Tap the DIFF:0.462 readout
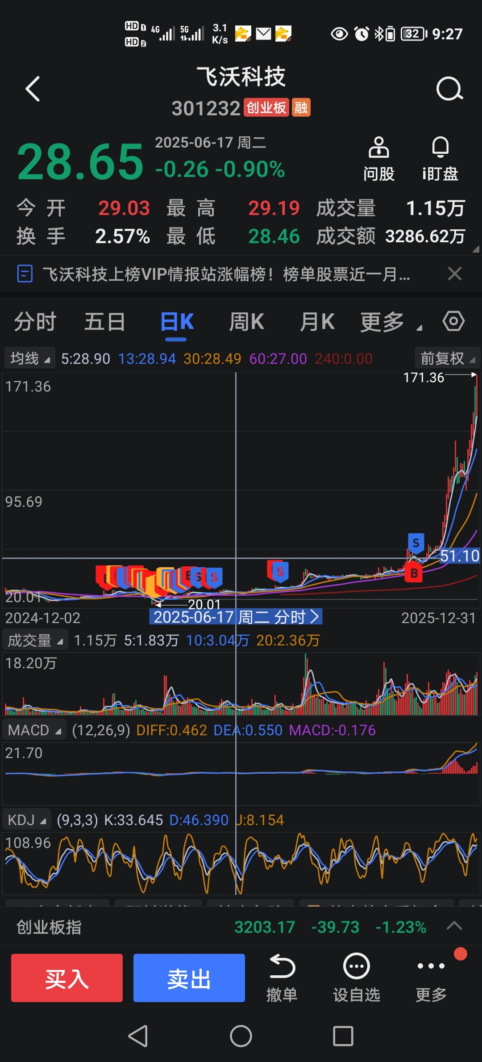The width and height of the screenshot is (482, 1062). [x=171, y=730]
